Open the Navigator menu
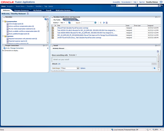 tap(11, 6)
